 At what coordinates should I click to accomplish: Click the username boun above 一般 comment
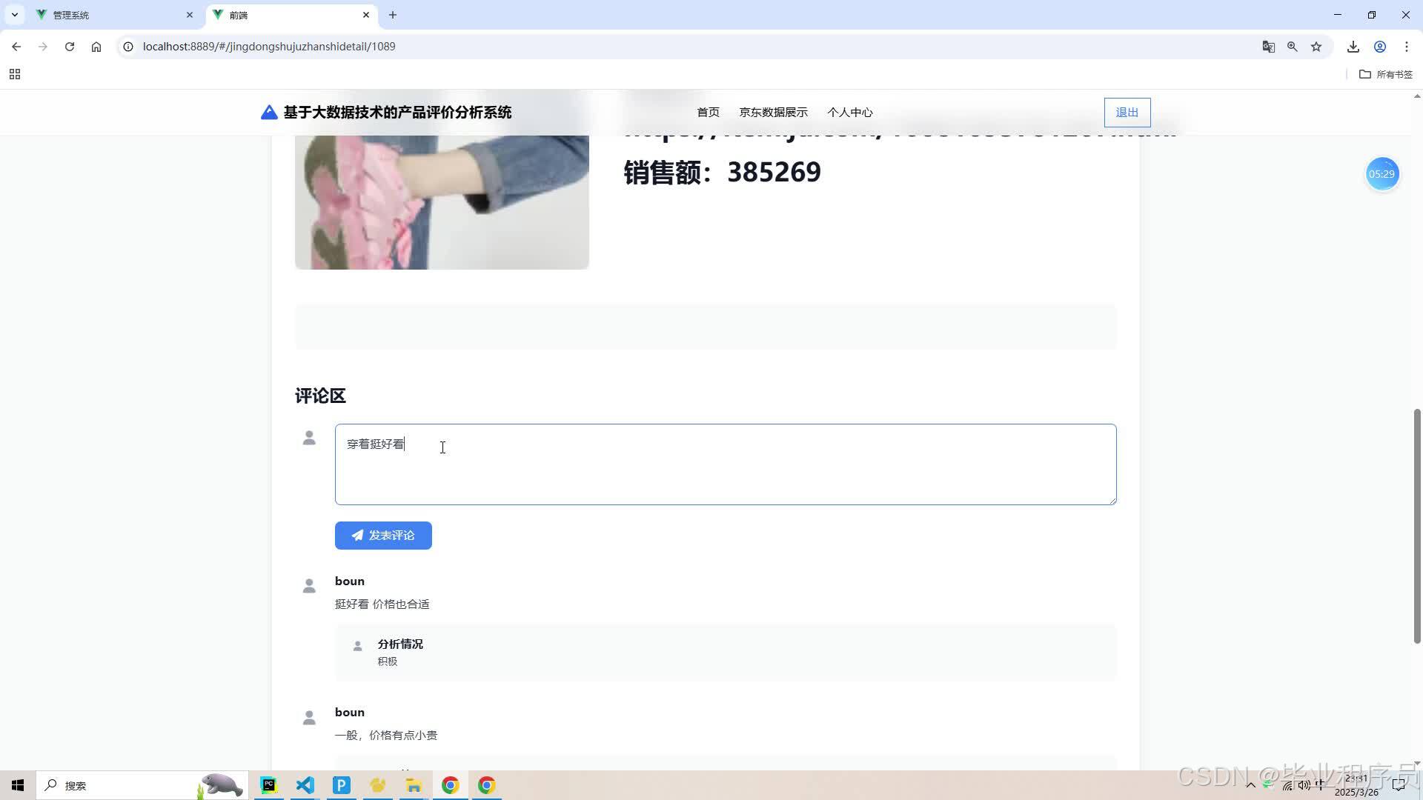point(350,713)
